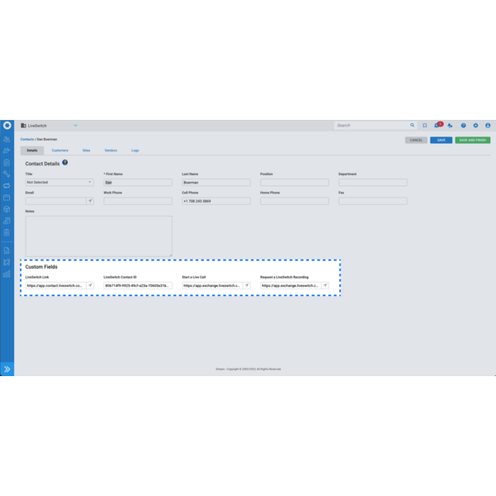Click the shapes icon in top bar
Image resolution: width=496 pixels, height=496 pixels.
[x=450, y=126]
